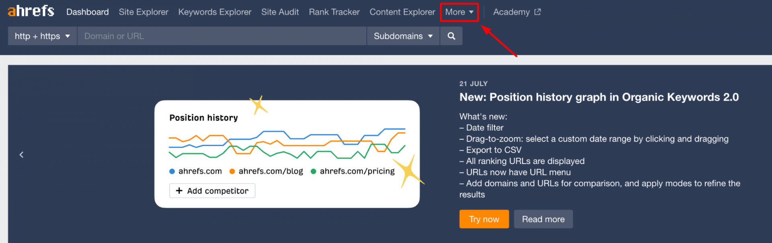This screenshot has height=243, width=772.
Task: Click the search magnifier icon button
Action: 451,36
